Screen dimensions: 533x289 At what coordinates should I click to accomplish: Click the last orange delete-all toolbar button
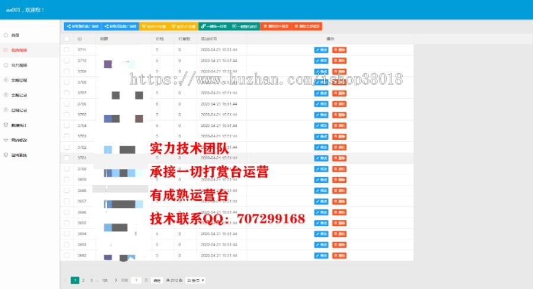click(308, 26)
